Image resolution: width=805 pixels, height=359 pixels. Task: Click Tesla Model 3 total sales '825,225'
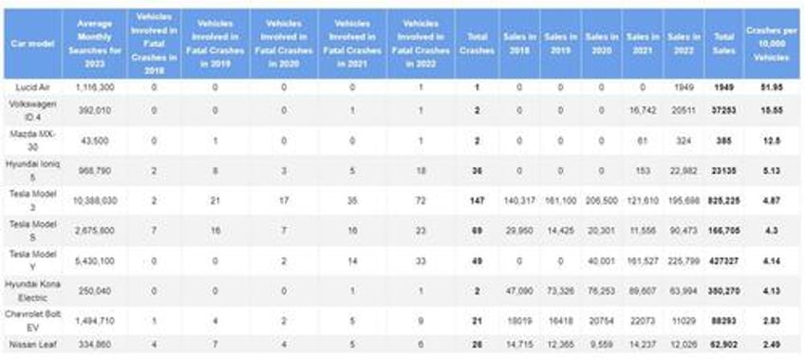(x=724, y=200)
